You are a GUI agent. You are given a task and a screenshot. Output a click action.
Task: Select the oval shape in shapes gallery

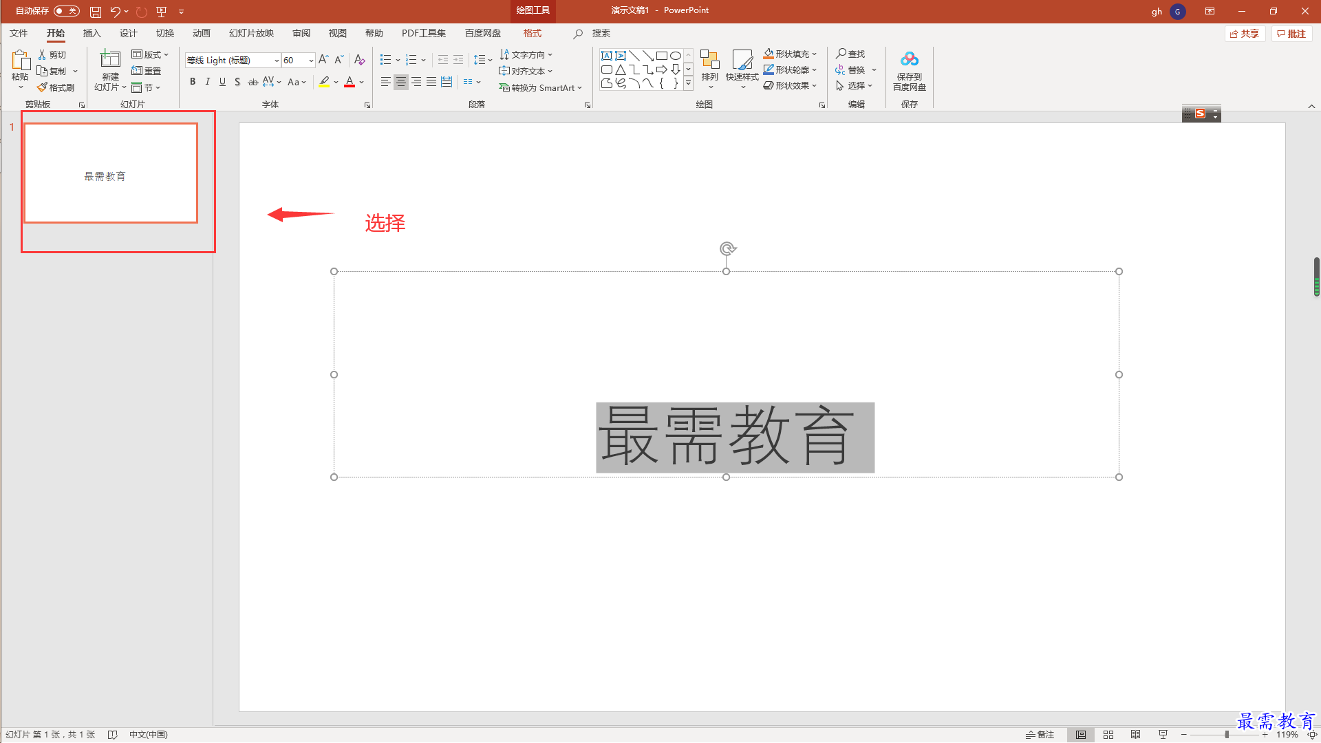pos(676,56)
